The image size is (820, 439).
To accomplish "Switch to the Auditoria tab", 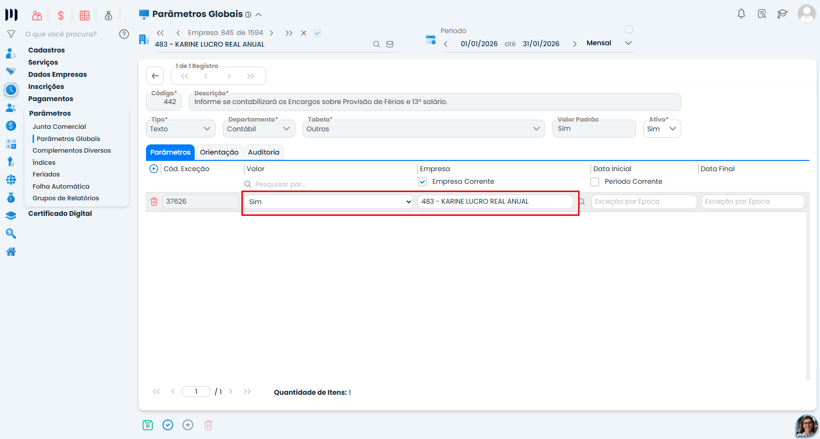I will [264, 152].
